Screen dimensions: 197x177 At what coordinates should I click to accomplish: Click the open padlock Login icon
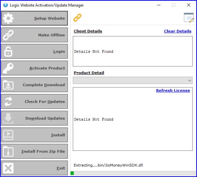(8, 52)
